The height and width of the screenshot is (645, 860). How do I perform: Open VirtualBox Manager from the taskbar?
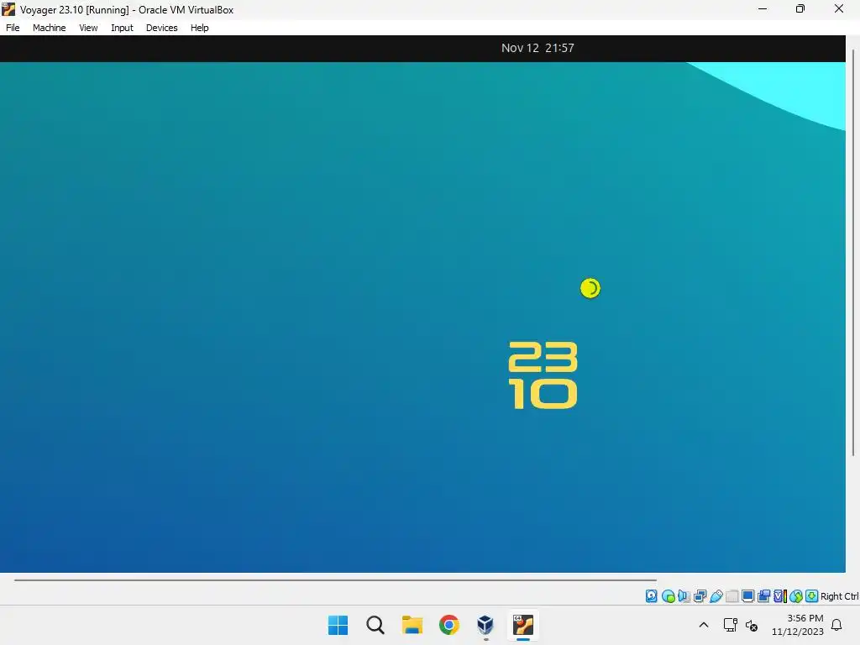point(485,625)
